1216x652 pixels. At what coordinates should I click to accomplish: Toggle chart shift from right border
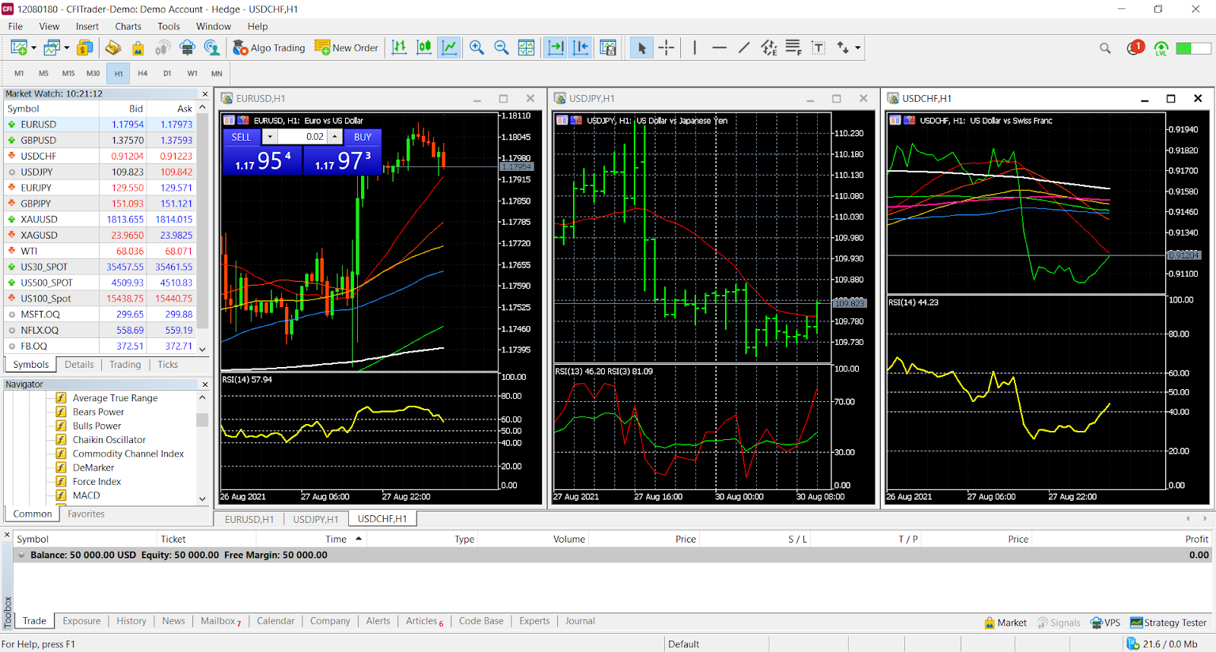(581, 48)
